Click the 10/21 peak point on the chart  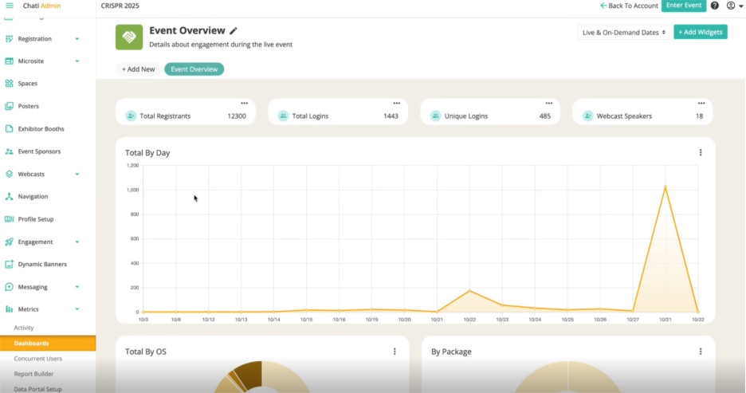(665, 187)
